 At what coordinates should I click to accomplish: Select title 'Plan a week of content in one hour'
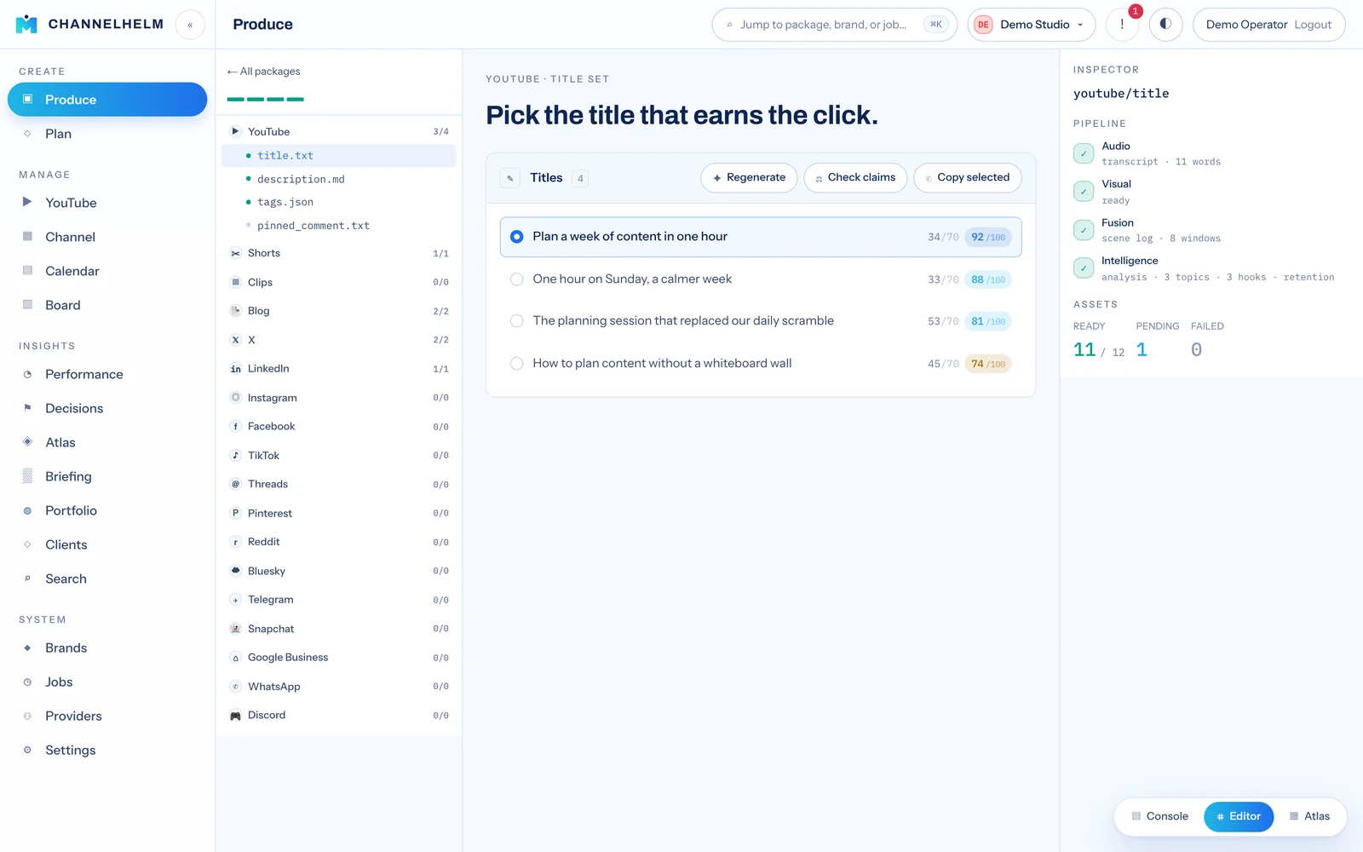point(761,237)
